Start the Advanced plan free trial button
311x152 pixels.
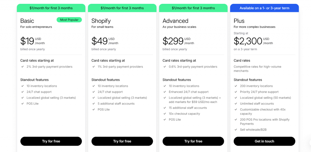pos(193,141)
